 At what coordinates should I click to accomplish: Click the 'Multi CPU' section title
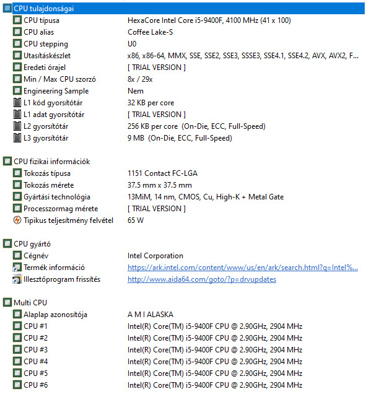click(30, 303)
